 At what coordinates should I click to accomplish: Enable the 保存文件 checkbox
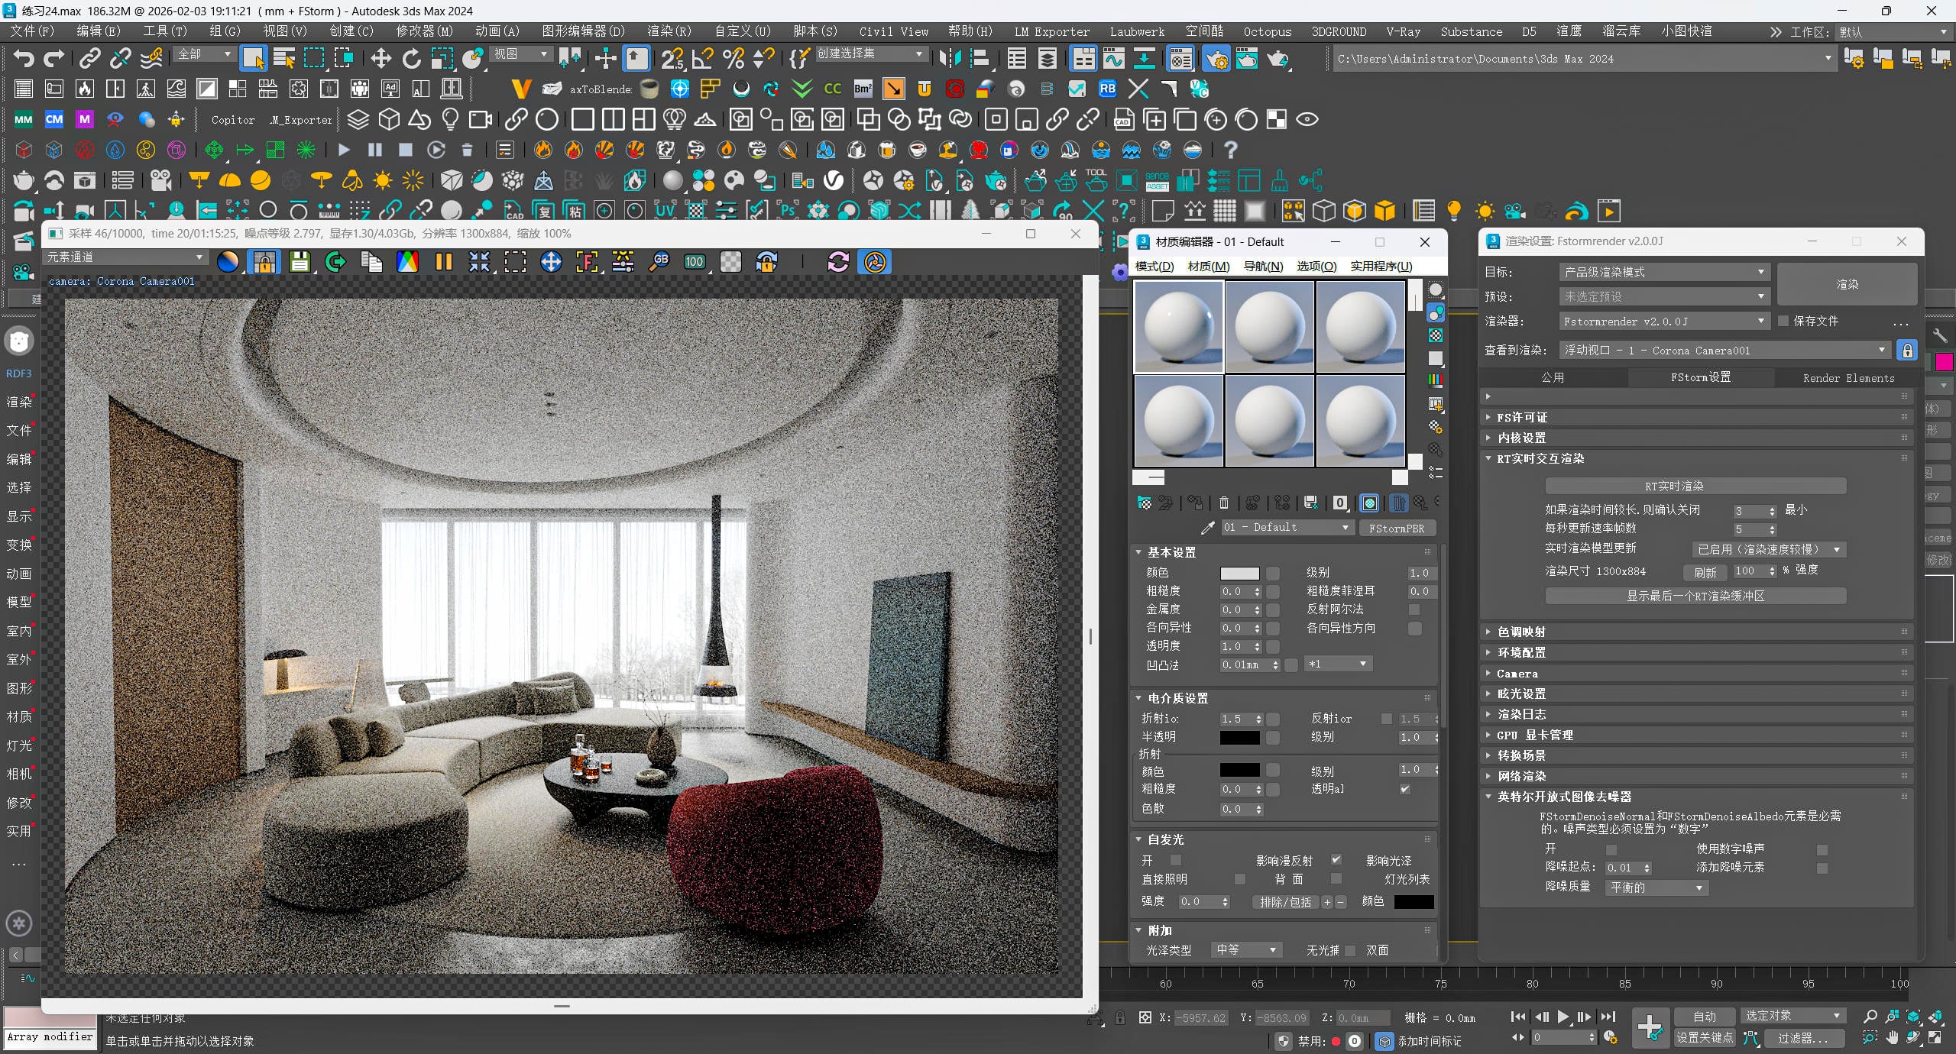[1783, 322]
